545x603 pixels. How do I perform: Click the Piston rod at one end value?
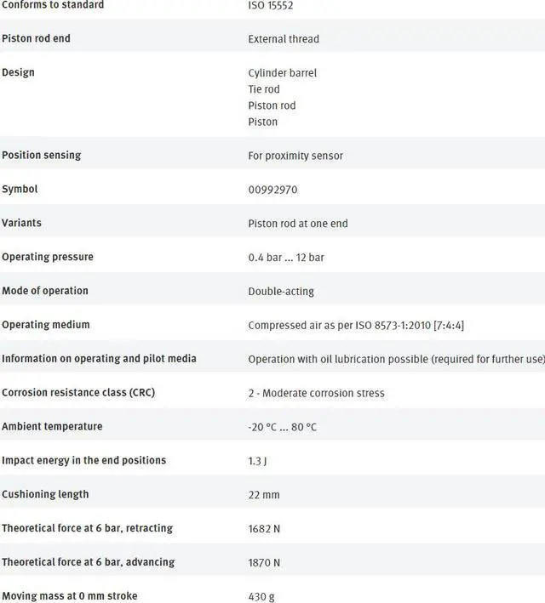[298, 224]
